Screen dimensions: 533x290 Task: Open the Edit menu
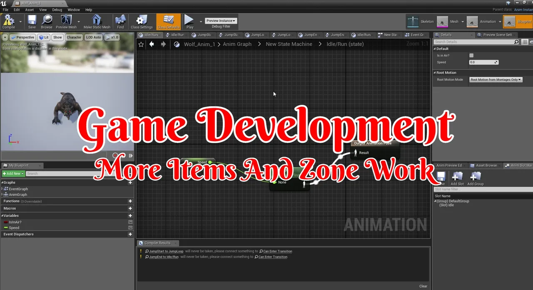point(17,10)
